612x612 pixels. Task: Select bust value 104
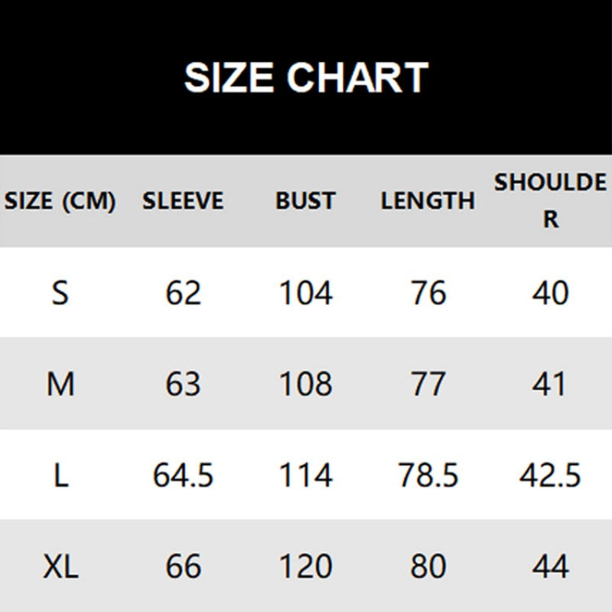pyautogui.click(x=305, y=292)
